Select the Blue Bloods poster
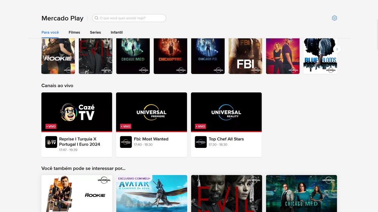The height and width of the screenshot is (212, 378). pos(320,56)
